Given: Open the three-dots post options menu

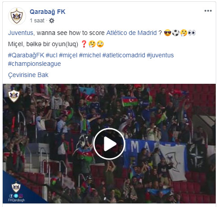Looking at the screenshot, I should point(208,11).
